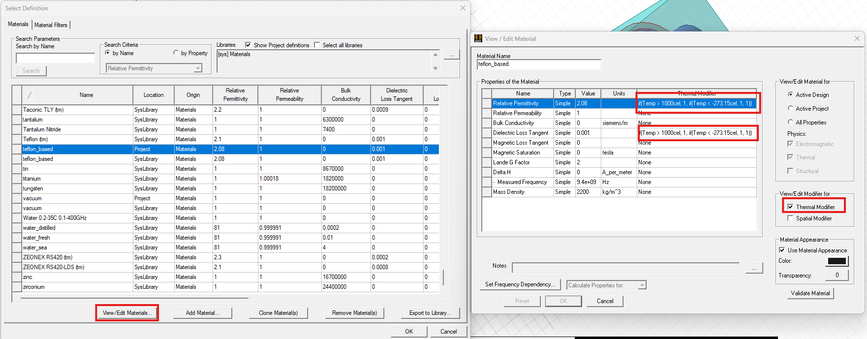The width and height of the screenshot is (867, 339).
Task: Close the Select Definition dialog
Action: click(463, 8)
